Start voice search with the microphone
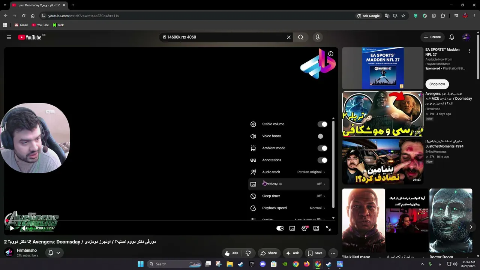The image size is (480, 270). point(318,37)
